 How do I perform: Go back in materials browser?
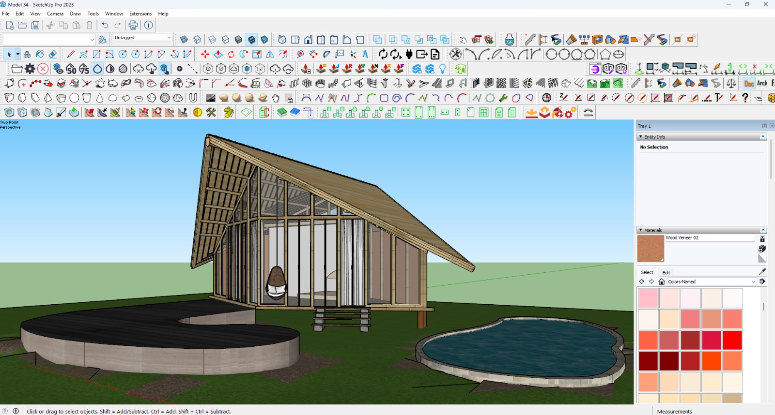642,282
